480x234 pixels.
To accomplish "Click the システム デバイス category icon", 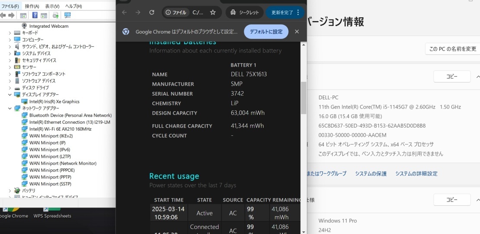I will tap(17, 53).
